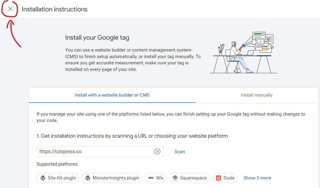The width and height of the screenshot is (320, 188).
Task: Click the desk illustration image
Action: 243,53
